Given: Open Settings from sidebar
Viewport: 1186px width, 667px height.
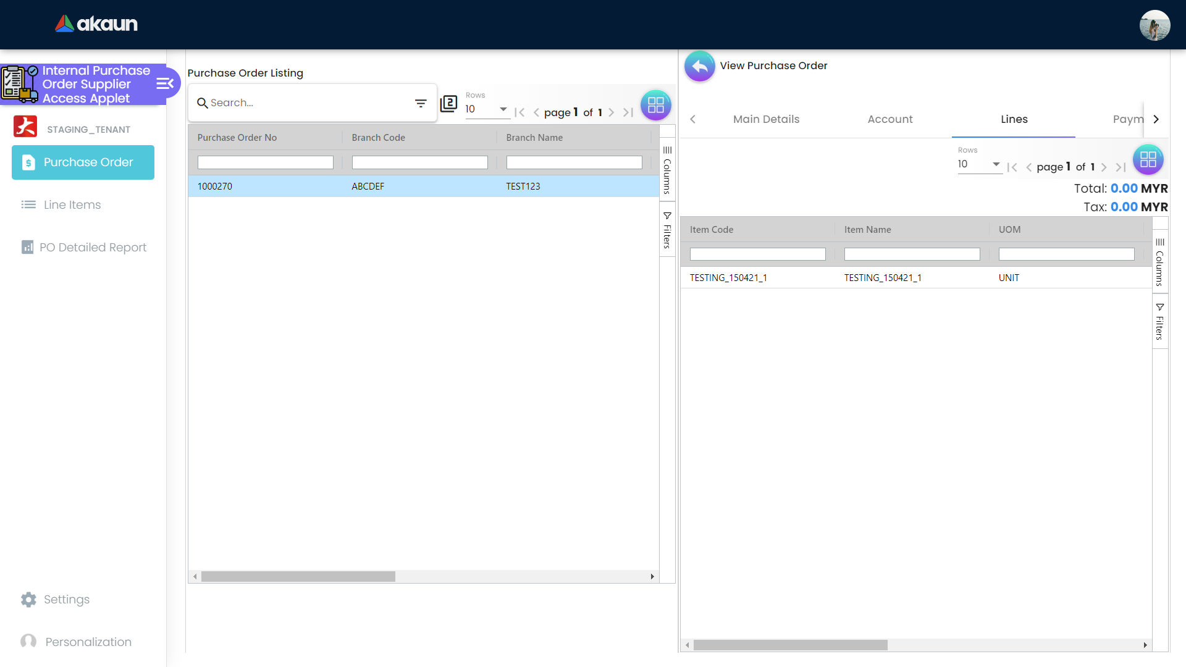Looking at the screenshot, I should pyautogui.click(x=66, y=599).
